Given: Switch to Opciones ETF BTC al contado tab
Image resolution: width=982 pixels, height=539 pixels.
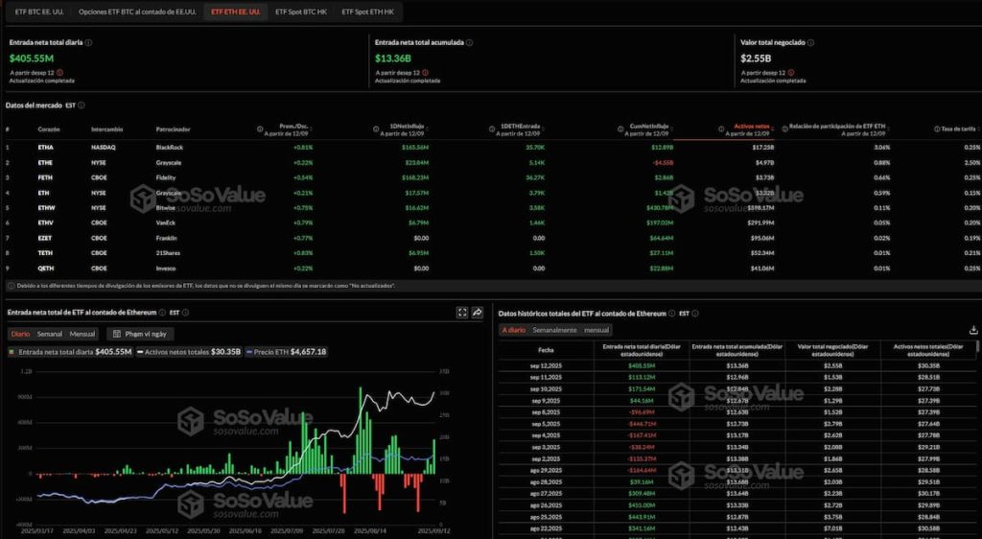Looking at the screenshot, I should [137, 12].
